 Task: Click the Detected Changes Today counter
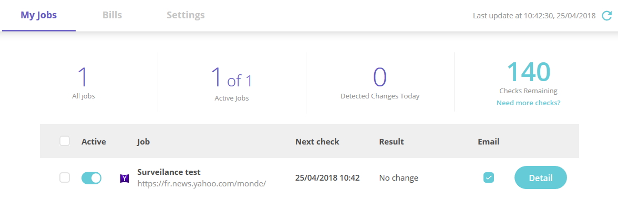[x=380, y=83]
